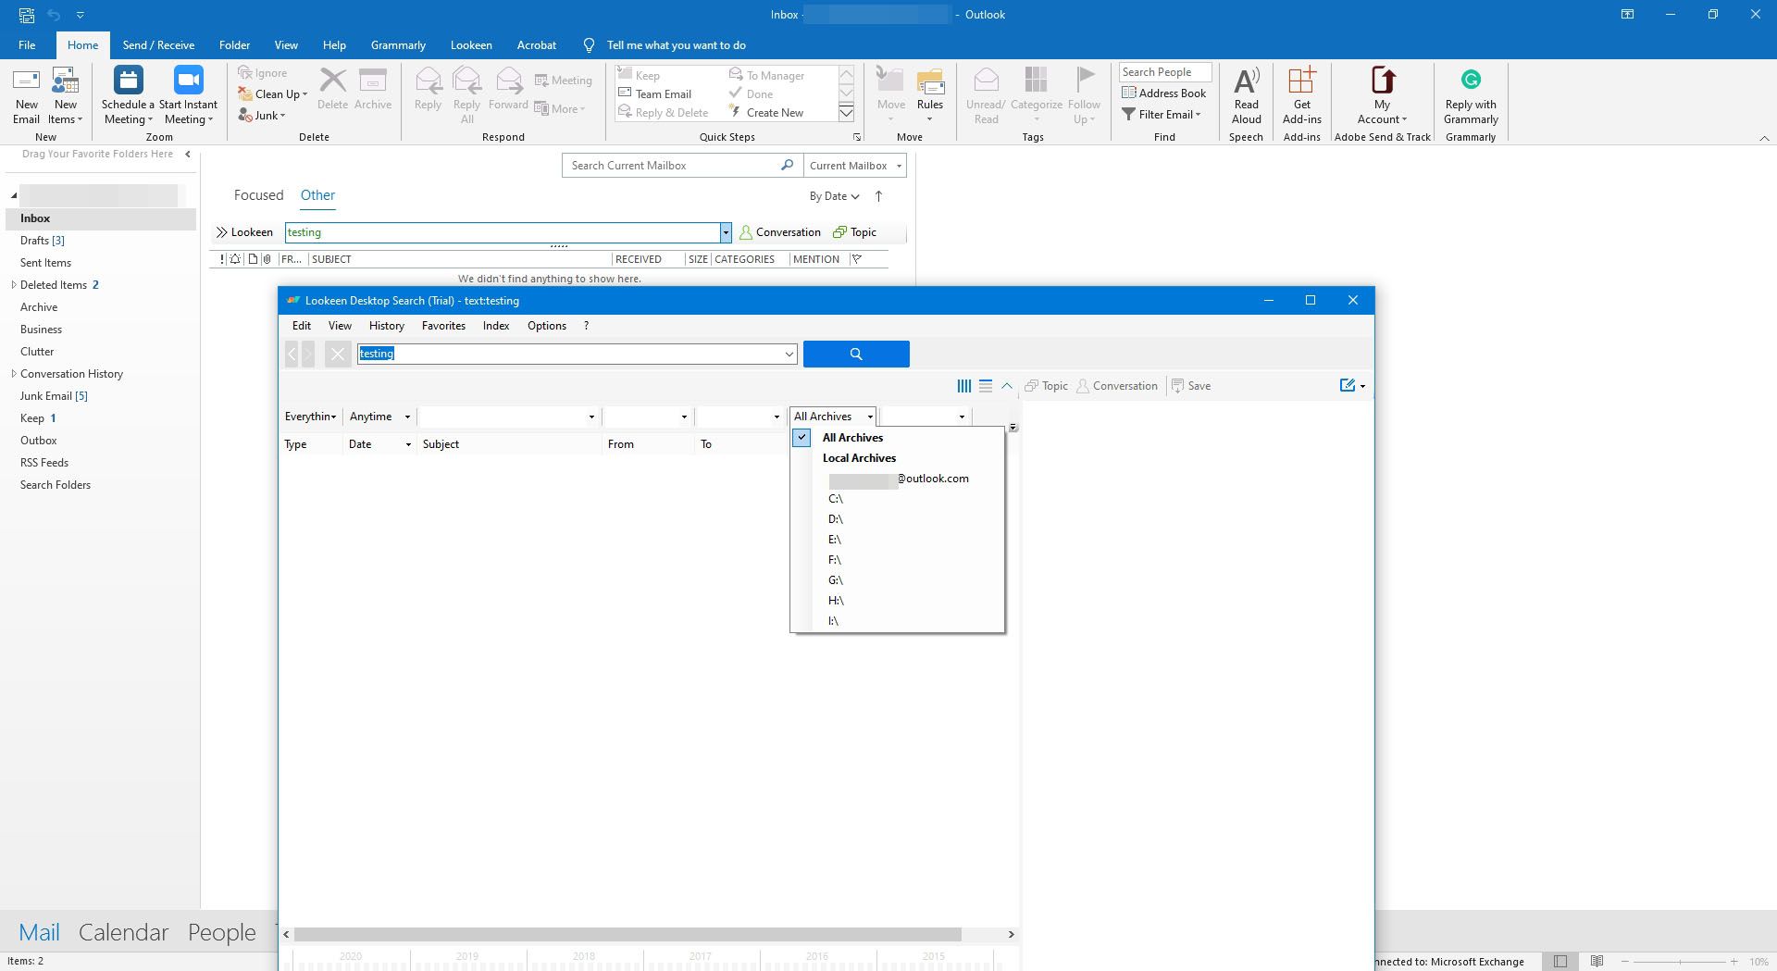Reply with Grammarly

[x=1471, y=95]
